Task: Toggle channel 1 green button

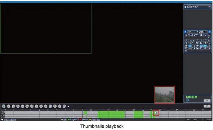Action: click(x=187, y=97)
